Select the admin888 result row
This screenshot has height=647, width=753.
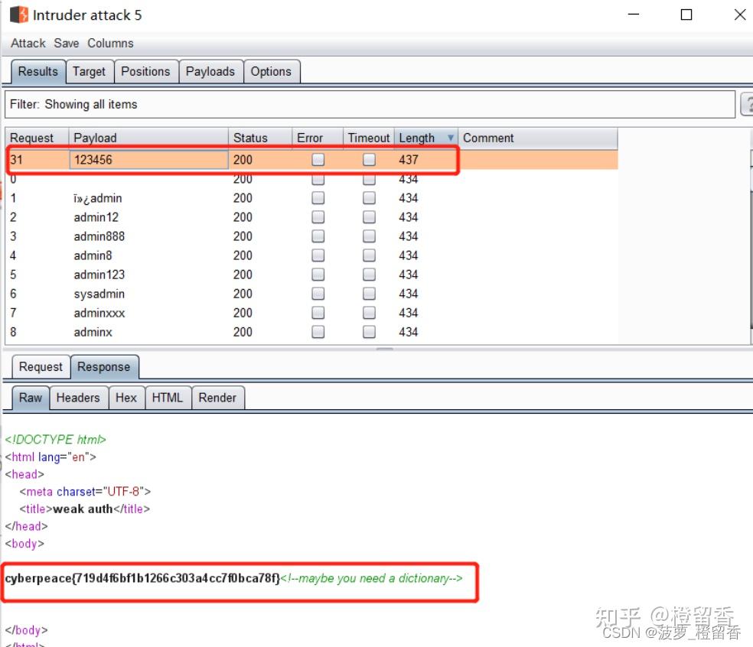pyautogui.click(x=311, y=236)
